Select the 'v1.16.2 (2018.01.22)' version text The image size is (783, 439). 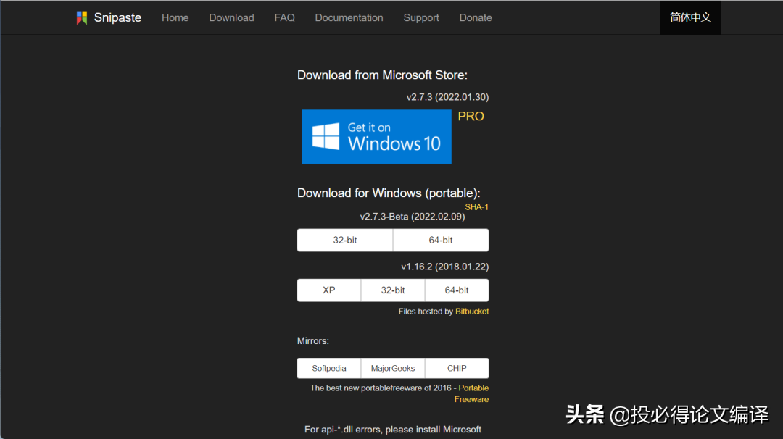[445, 267]
